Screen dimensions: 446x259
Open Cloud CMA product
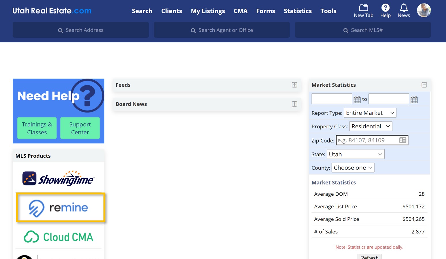coord(58,237)
